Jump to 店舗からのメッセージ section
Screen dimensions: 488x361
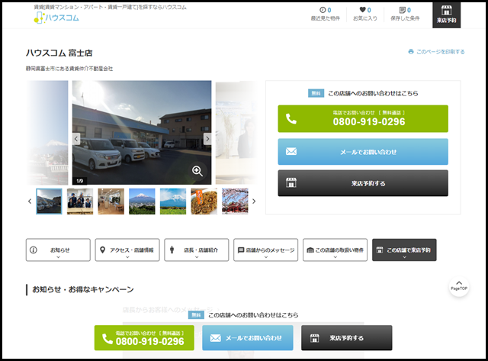[x=266, y=250]
